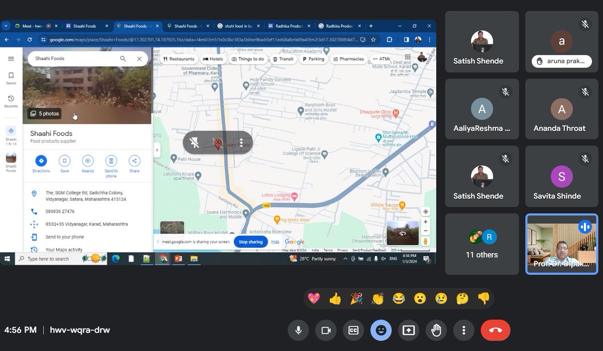
Task: Open Google Maps hamburger menu
Action: [x=11, y=59]
